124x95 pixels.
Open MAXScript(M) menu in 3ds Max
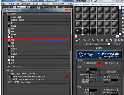[59, 4]
